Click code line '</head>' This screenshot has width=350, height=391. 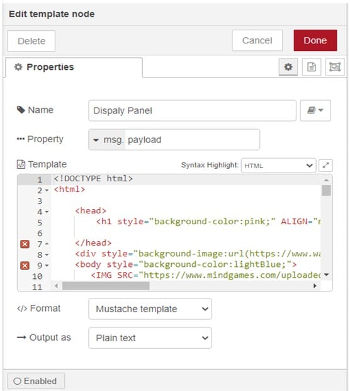93,242
